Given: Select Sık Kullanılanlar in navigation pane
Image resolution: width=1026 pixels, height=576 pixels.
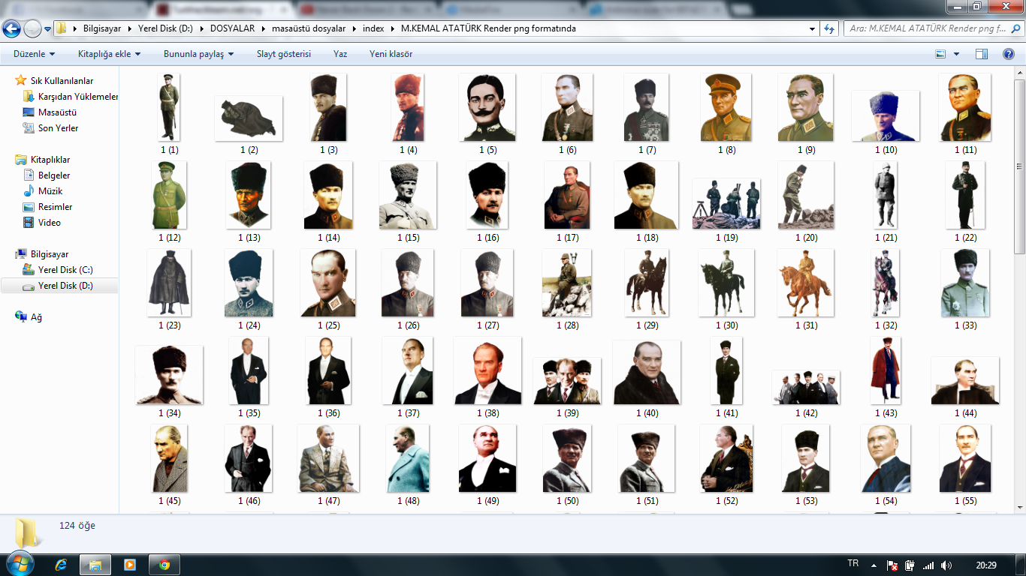Looking at the screenshot, I should [x=62, y=81].
